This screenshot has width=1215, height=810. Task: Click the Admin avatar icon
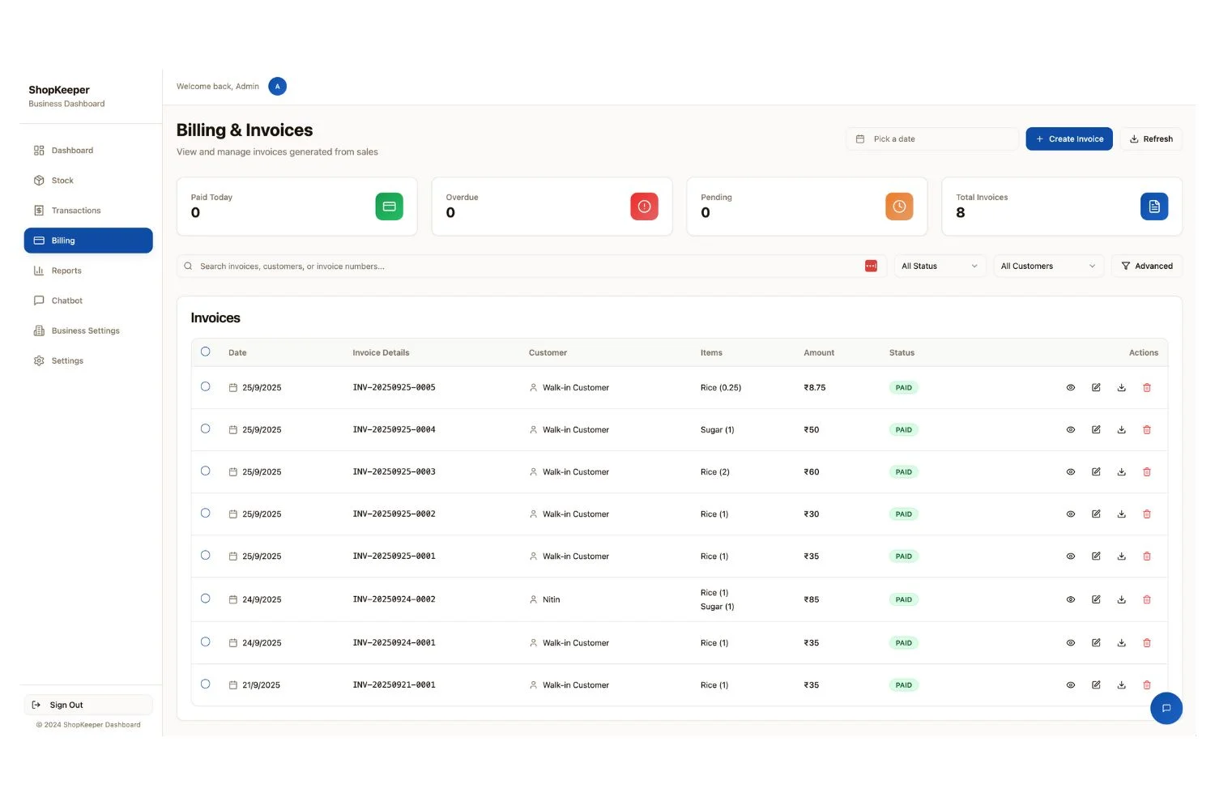point(277,87)
